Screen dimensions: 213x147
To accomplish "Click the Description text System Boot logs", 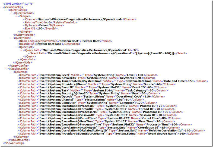I will (49, 44).
